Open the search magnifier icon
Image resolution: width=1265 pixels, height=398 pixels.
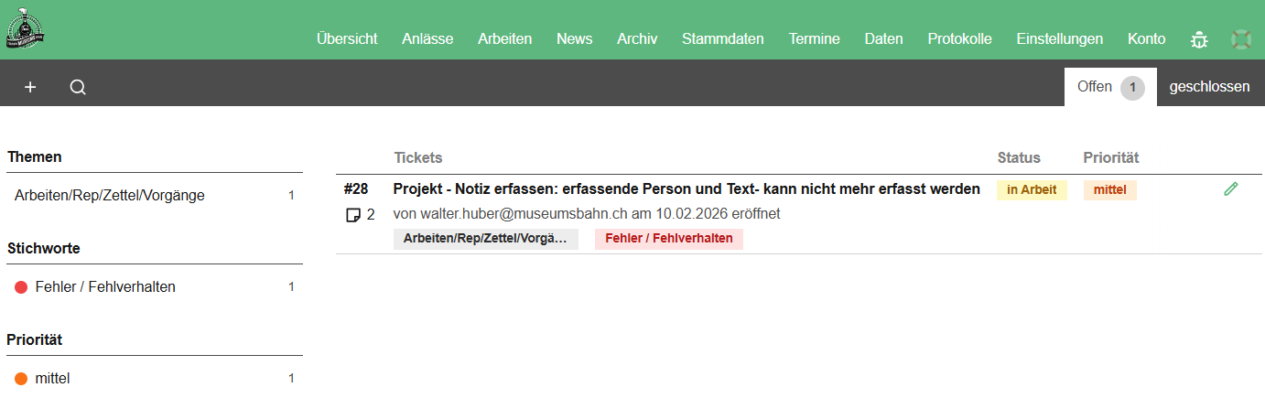coord(78,87)
